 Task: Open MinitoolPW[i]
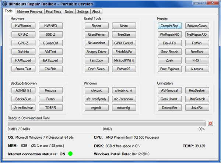(x=124, y=60)
